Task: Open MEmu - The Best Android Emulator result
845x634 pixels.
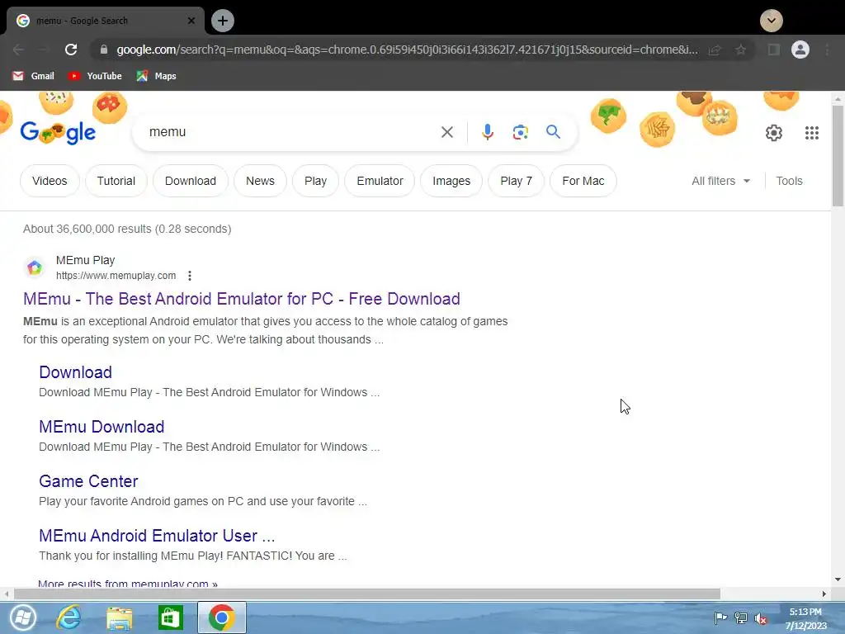Action: pos(242,299)
